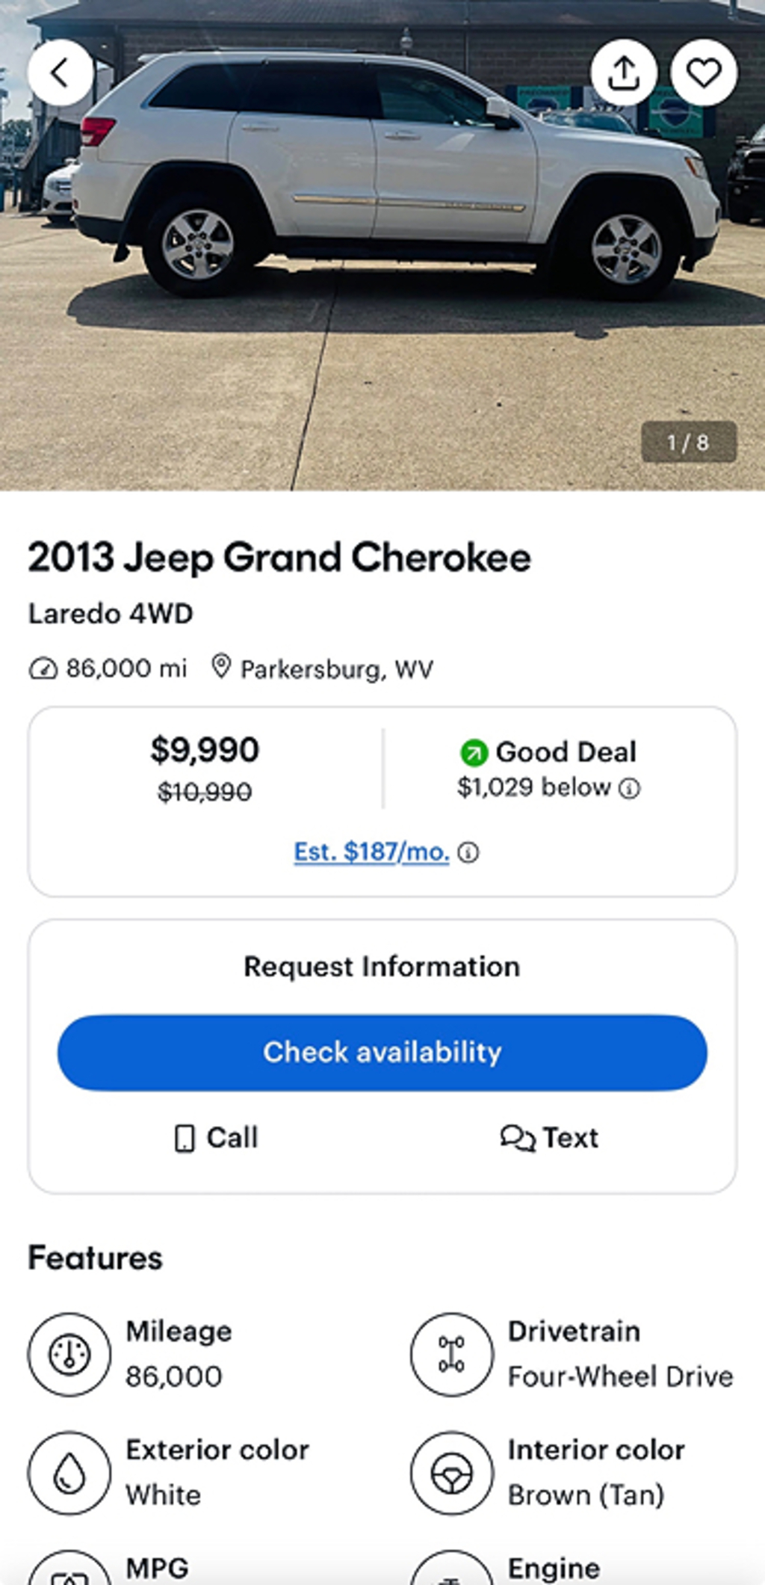Open the Good Deal info icon
765x1585 pixels.
coord(630,789)
